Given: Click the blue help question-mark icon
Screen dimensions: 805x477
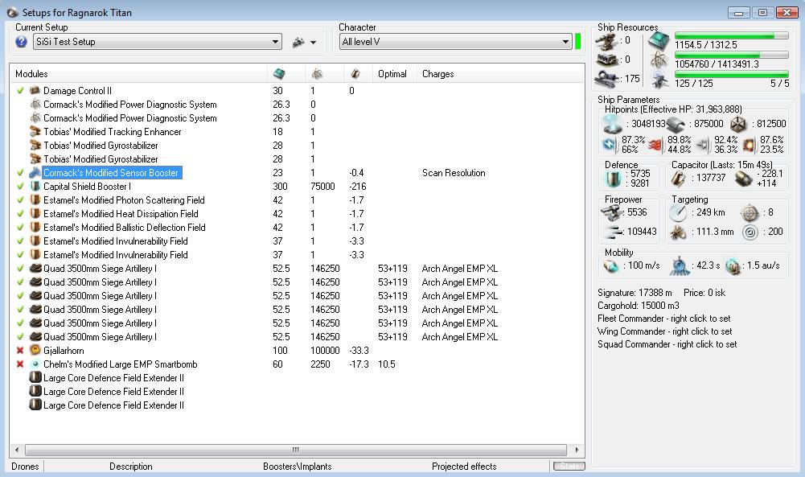Looking at the screenshot, I should pyautogui.click(x=22, y=42).
